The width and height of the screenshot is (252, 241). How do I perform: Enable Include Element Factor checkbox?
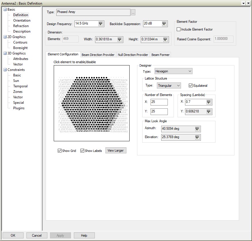178,29
